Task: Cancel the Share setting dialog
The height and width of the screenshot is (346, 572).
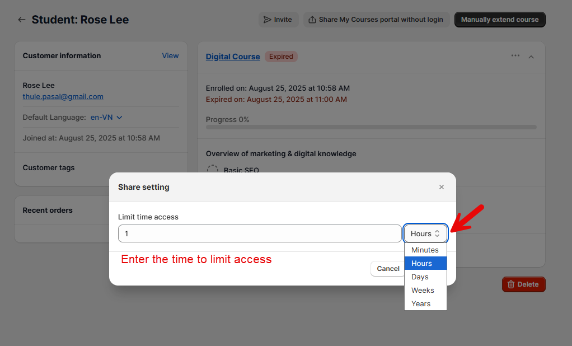Action: click(x=387, y=269)
